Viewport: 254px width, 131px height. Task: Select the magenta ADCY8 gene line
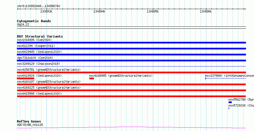click(131, 128)
